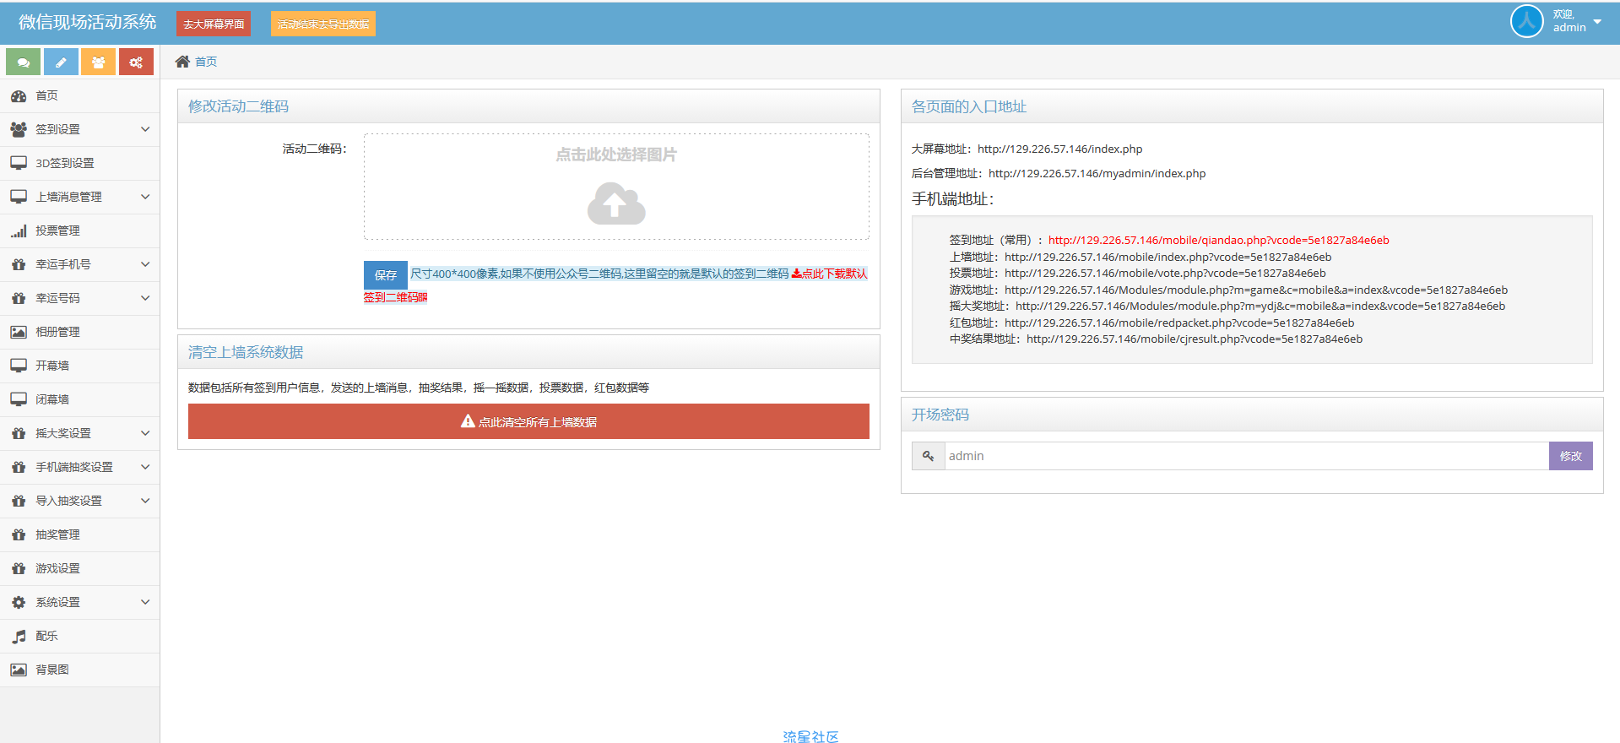Click the monitor icon next to 开幕墙

tap(19, 366)
